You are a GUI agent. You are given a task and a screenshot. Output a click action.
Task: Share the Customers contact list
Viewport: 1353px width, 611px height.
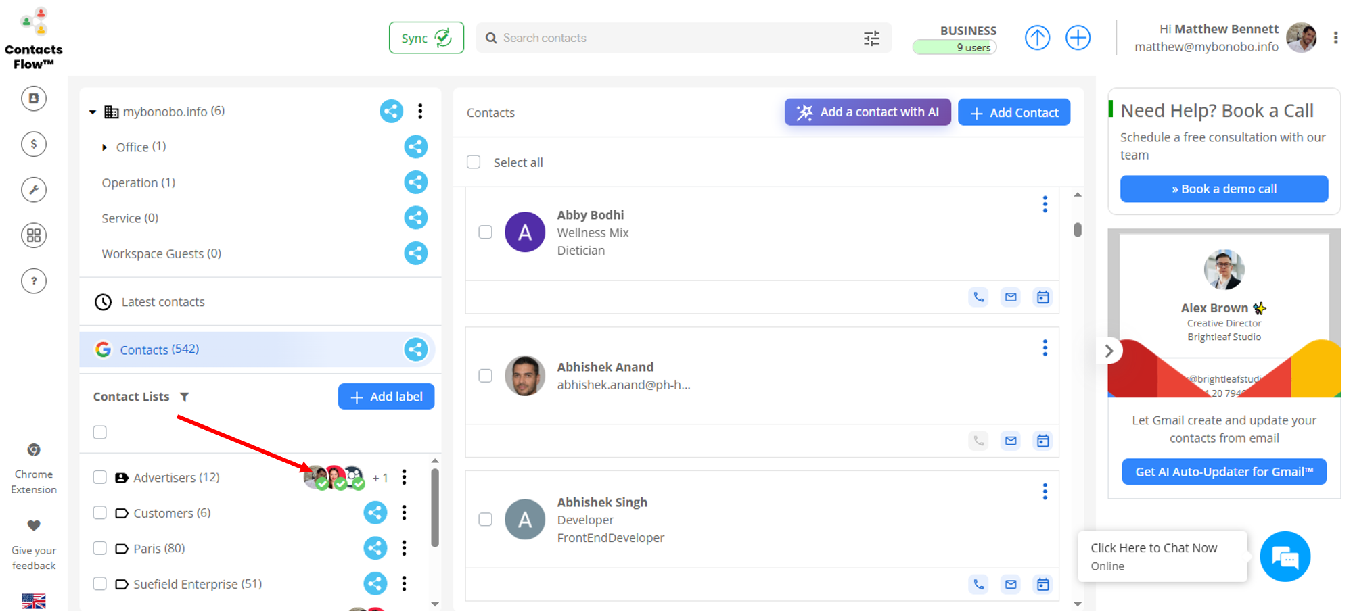point(375,513)
